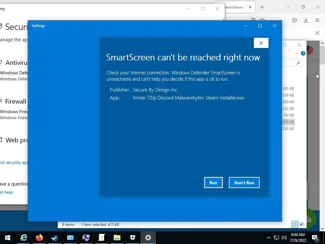This screenshot has height=244, width=325.
Task: Select the highlighted 416 KB file row
Action: point(288,122)
